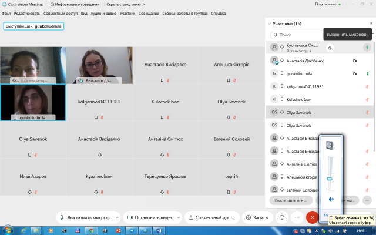Image resolution: width=376 pixels, height=235 pixels.
Task: Select gunkoliudmila video thumbnail
Action: point(33,102)
